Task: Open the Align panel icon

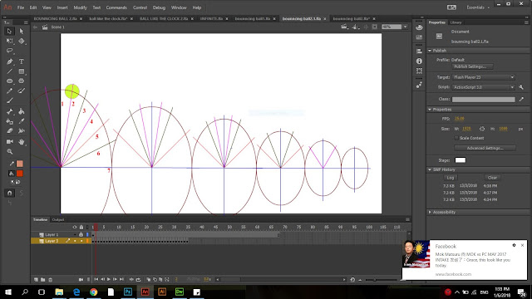Action: click(x=419, y=51)
